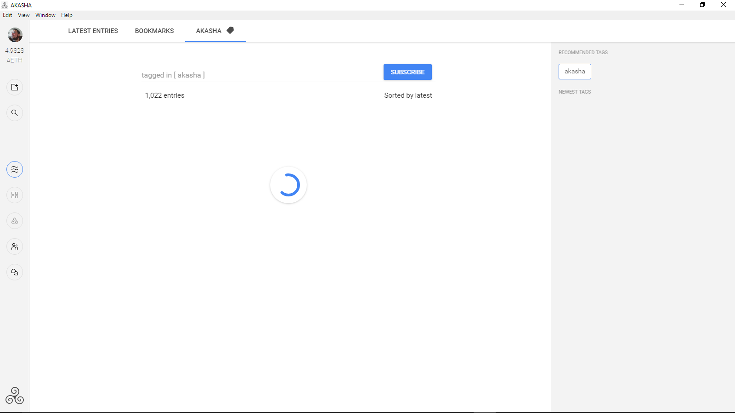The width and height of the screenshot is (735, 413).
Task: Open the chat bubbles icon
Action: [15, 272]
